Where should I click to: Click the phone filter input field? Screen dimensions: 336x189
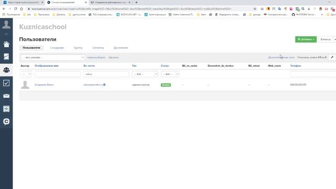pos(313,74)
